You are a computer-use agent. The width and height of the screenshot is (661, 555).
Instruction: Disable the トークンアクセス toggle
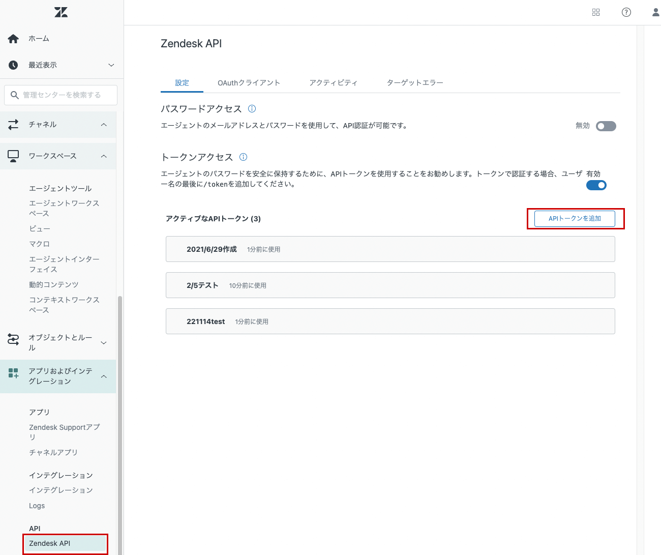(596, 185)
